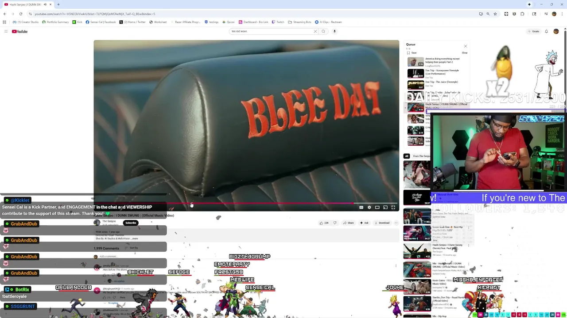Toggle subtitles with the player CC button
Viewport: 567px width, 318px height.
(x=361, y=207)
